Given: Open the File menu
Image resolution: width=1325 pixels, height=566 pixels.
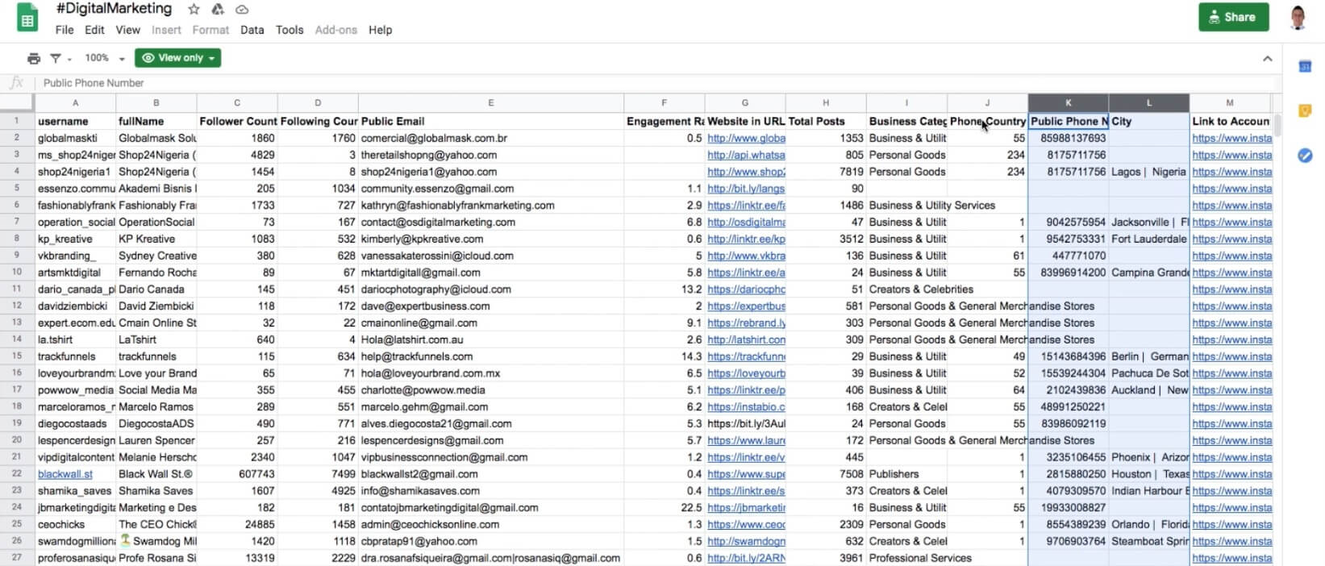Looking at the screenshot, I should pyautogui.click(x=65, y=30).
